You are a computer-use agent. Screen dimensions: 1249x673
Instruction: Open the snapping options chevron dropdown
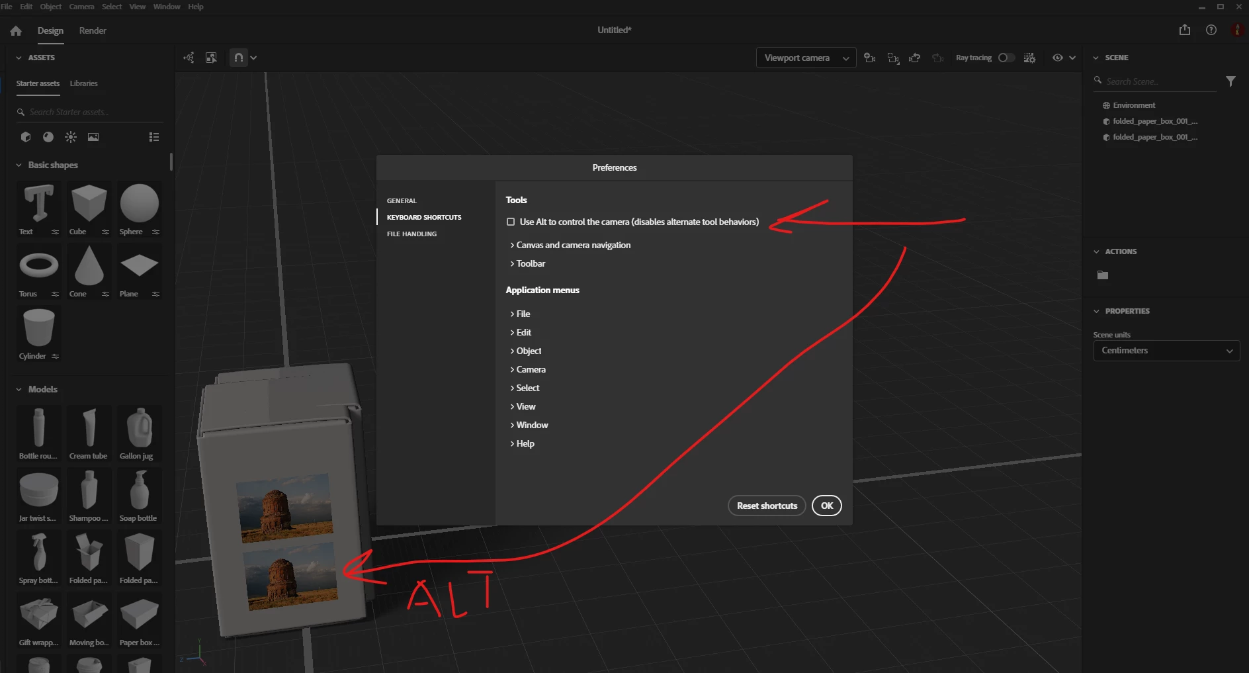point(253,58)
